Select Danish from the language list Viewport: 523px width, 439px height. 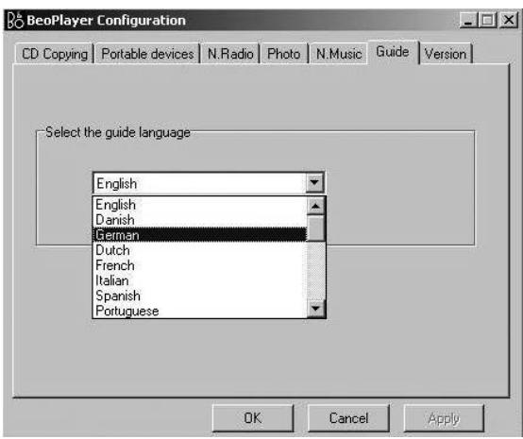coord(199,220)
